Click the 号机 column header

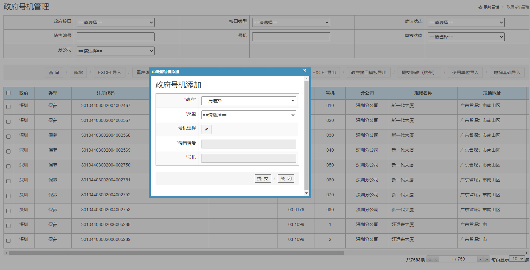coord(330,93)
